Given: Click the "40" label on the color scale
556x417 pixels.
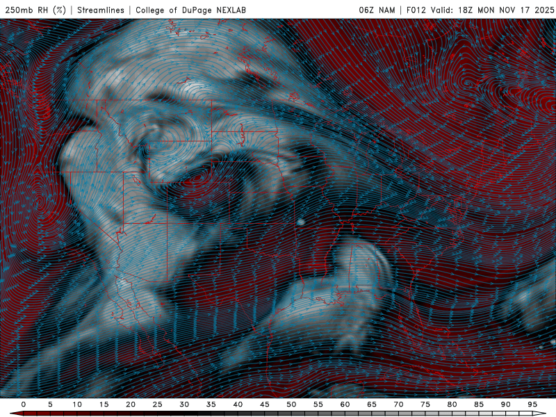Looking at the screenshot, I should (238, 404).
